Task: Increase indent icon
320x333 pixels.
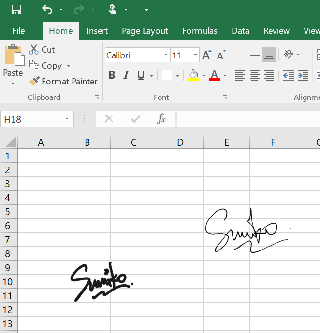Action: [x=303, y=75]
